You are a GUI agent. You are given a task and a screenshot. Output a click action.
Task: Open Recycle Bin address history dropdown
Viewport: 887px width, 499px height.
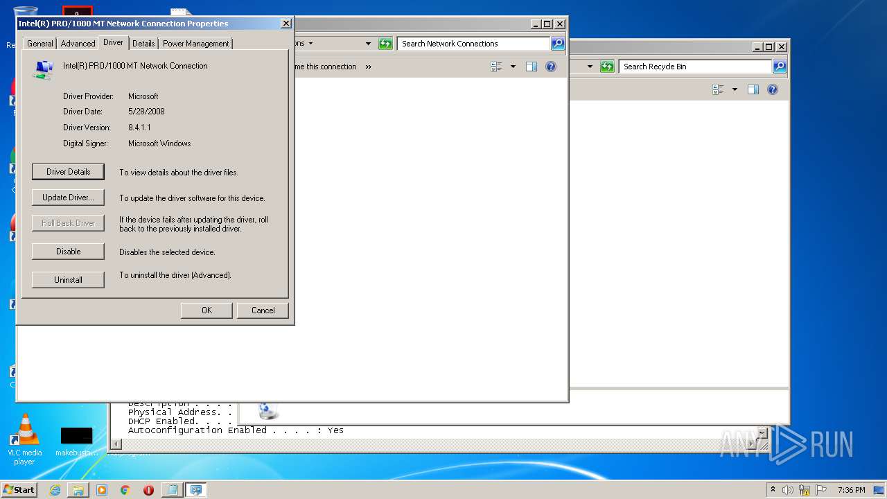click(x=590, y=67)
